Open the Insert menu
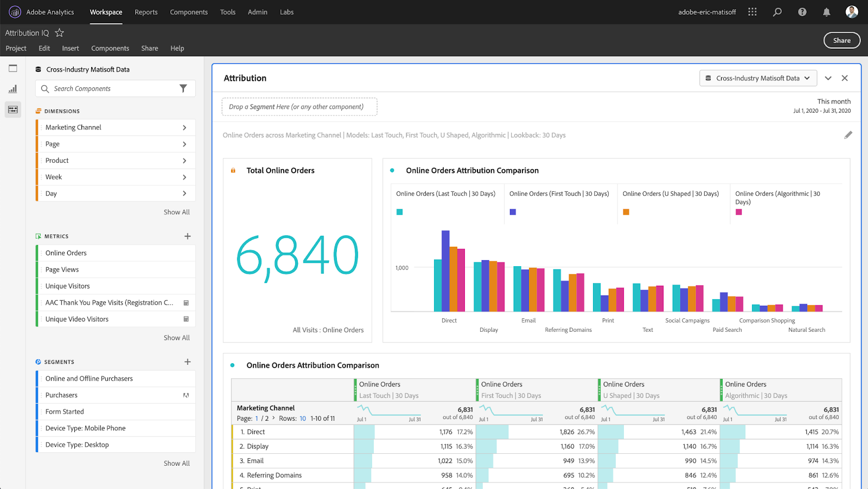 [71, 48]
